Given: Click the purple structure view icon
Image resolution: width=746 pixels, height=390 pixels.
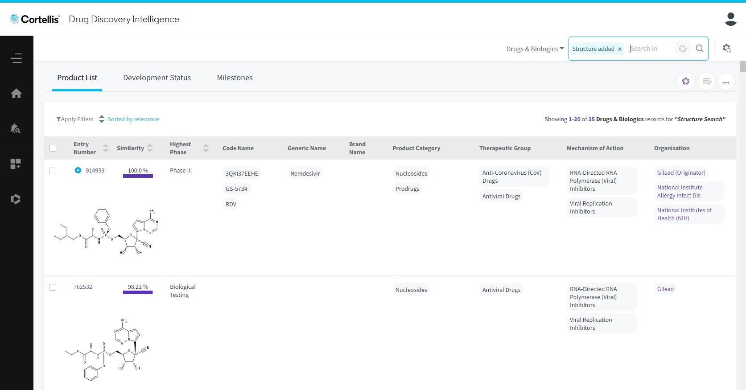Looking at the screenshot, I should (x=686, y=81).
